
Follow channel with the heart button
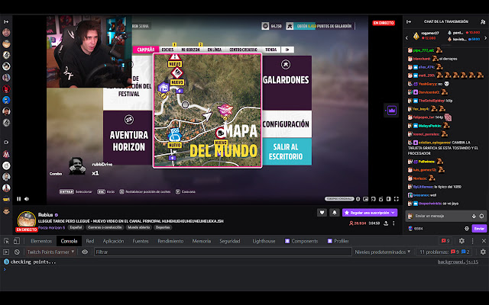pos(322,213)
